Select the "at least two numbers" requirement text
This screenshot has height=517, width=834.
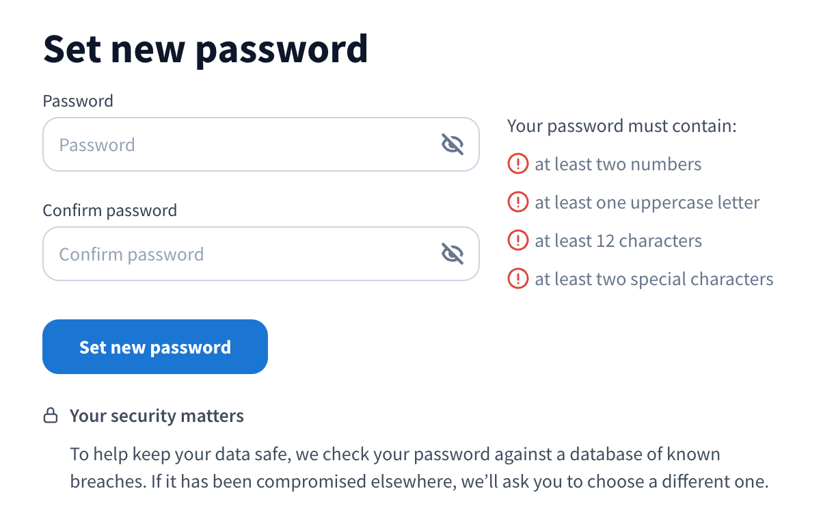point(618,164)
